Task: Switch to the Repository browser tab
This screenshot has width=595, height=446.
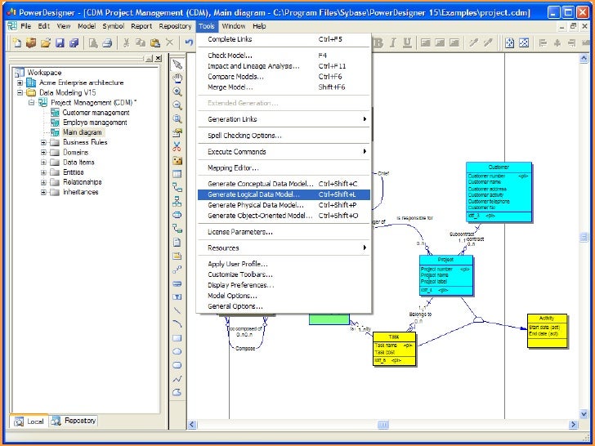Action: point(74,421)
